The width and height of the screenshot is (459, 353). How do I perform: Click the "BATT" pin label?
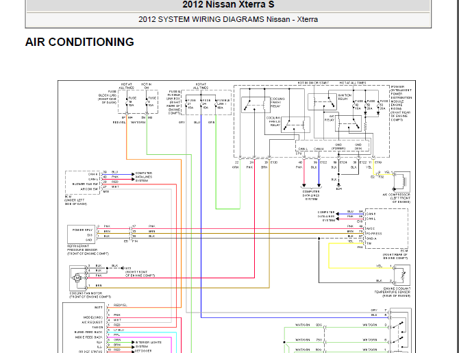point(99,307)
